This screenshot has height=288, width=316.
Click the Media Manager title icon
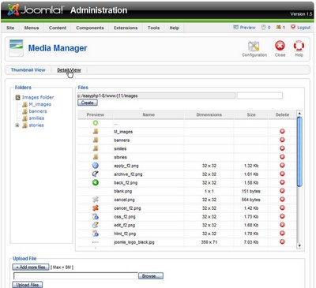pos(16,48)
